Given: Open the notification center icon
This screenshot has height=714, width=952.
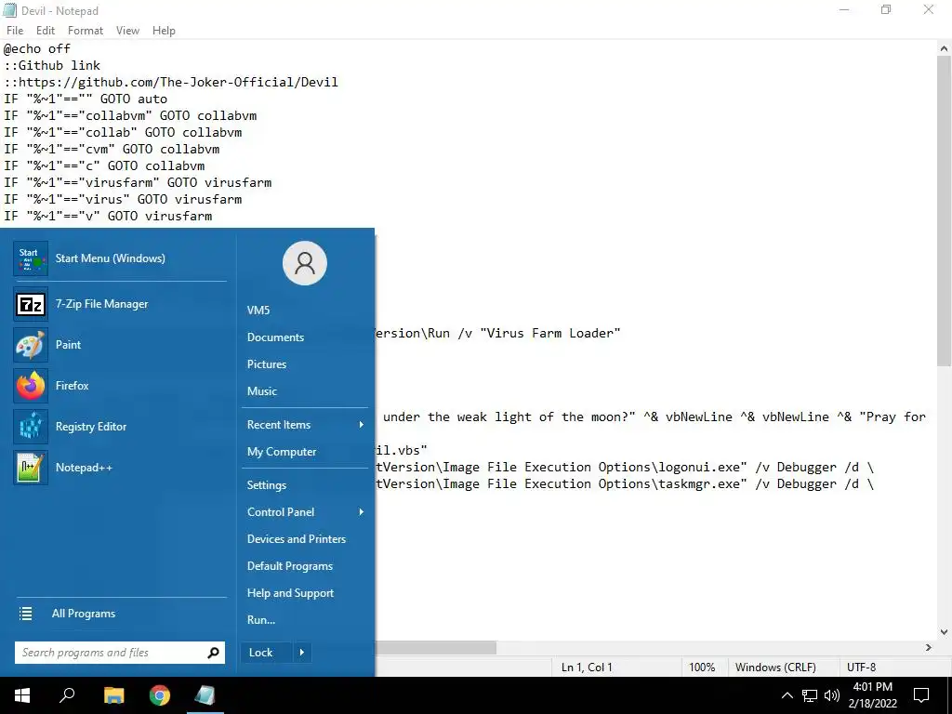Looking at the screenshot, I should [921, 695].
